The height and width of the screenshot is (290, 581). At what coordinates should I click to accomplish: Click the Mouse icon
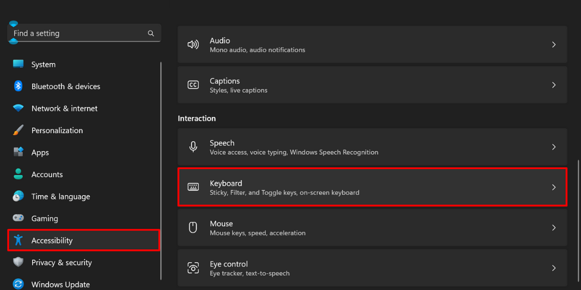193,227
